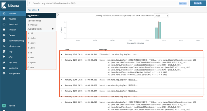Go to Monitoring in the navigation
Image resolution: width=207 pixels, height=111 pixels.
click(13, 68)
